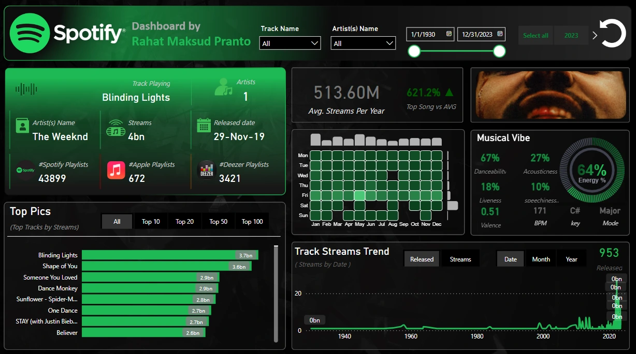The image size is (636, 354).
Task: Switch trend to Released
Action: tap(422, 259)
